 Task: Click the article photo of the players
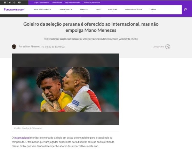point(65,89)
